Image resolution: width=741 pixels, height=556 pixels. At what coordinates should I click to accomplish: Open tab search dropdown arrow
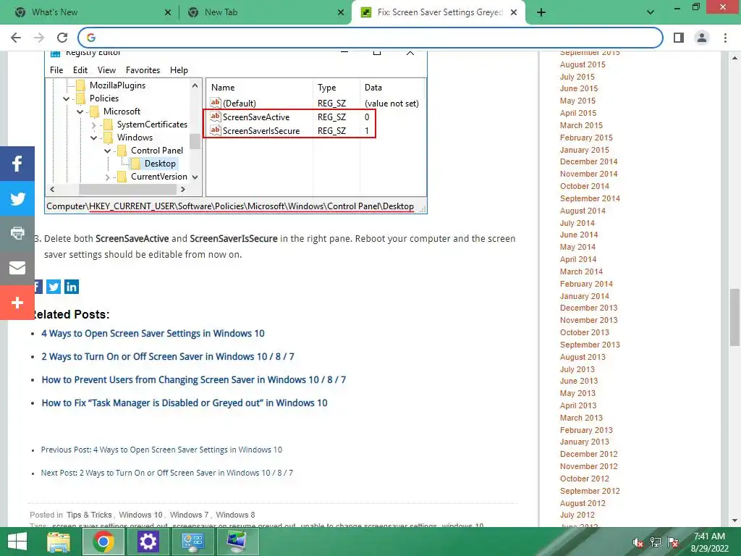click(x=651, y=13)
